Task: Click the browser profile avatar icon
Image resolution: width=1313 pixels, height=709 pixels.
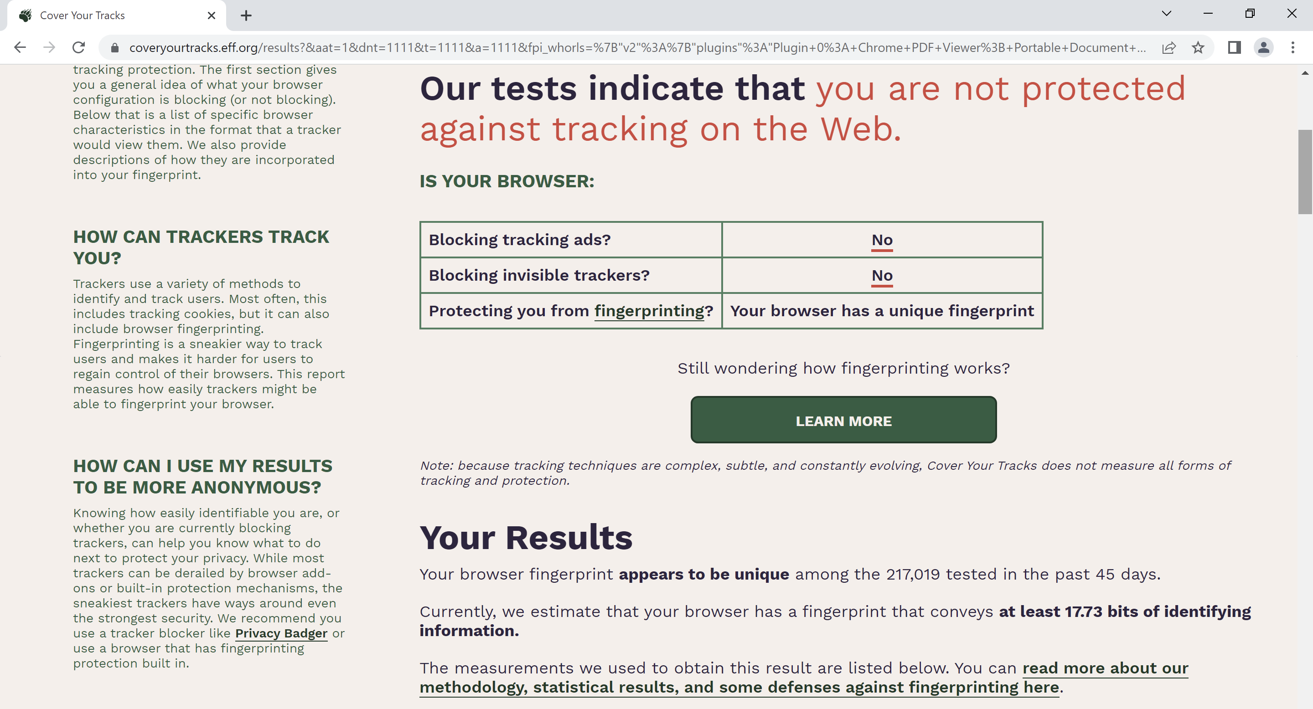Action: (1264, 47)
